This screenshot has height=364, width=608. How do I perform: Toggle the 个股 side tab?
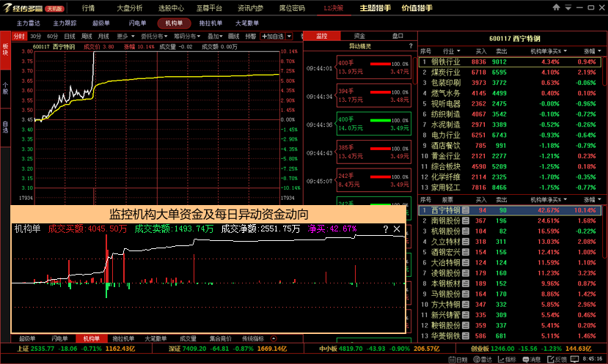pos(5,89)
